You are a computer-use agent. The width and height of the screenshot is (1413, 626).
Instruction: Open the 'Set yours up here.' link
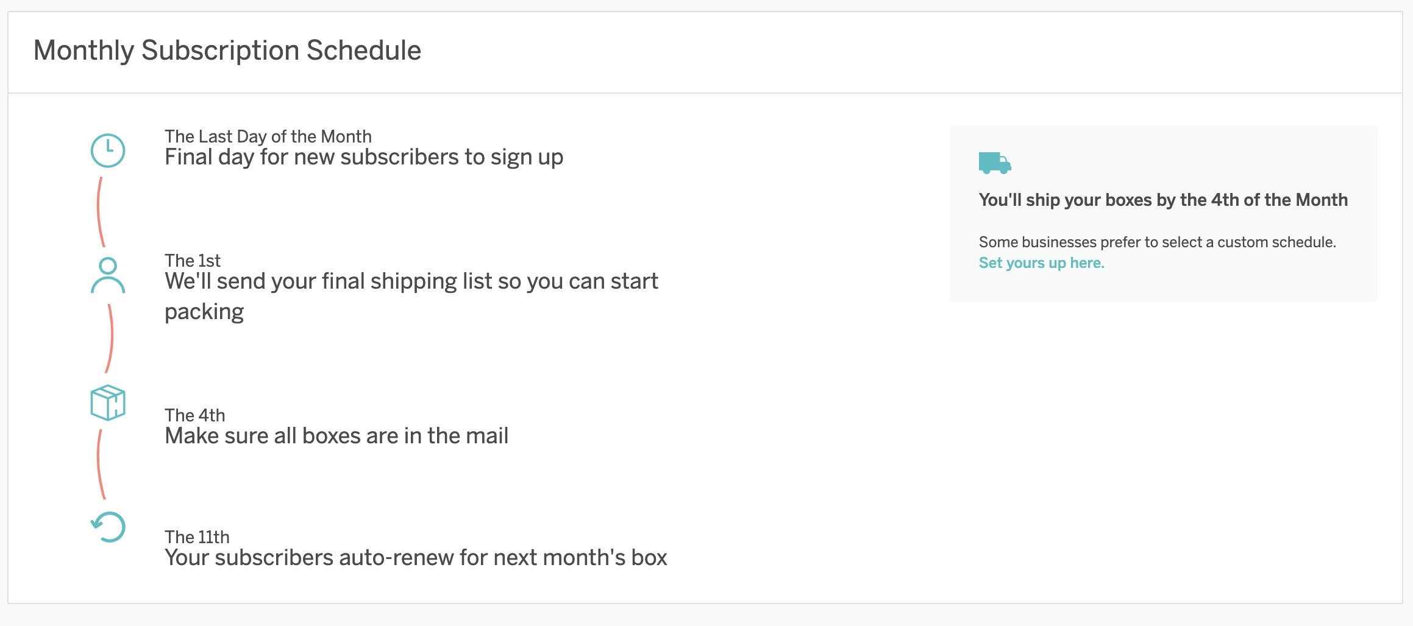pyautogui.click(x=1041, y=263)
